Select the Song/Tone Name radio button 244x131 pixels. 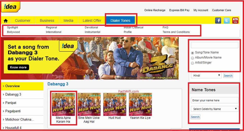point(192,53)
